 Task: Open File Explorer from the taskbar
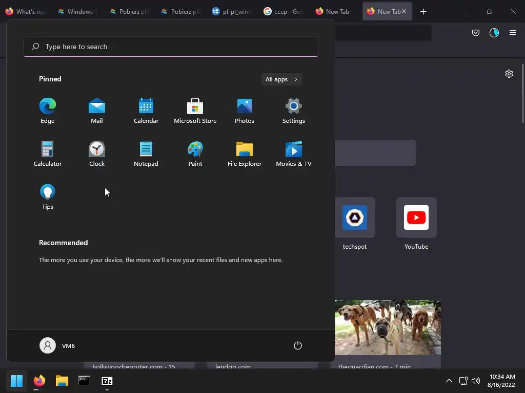tap(62, 381)
